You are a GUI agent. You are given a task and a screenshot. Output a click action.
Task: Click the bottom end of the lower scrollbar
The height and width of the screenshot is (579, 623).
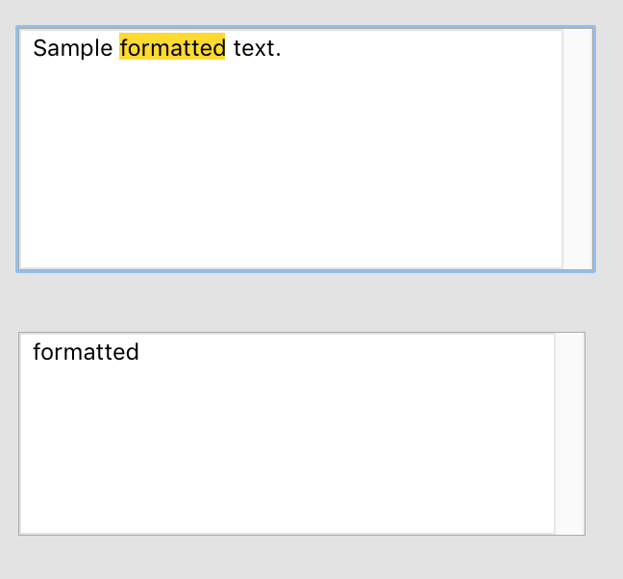click(x=569, y=526)
